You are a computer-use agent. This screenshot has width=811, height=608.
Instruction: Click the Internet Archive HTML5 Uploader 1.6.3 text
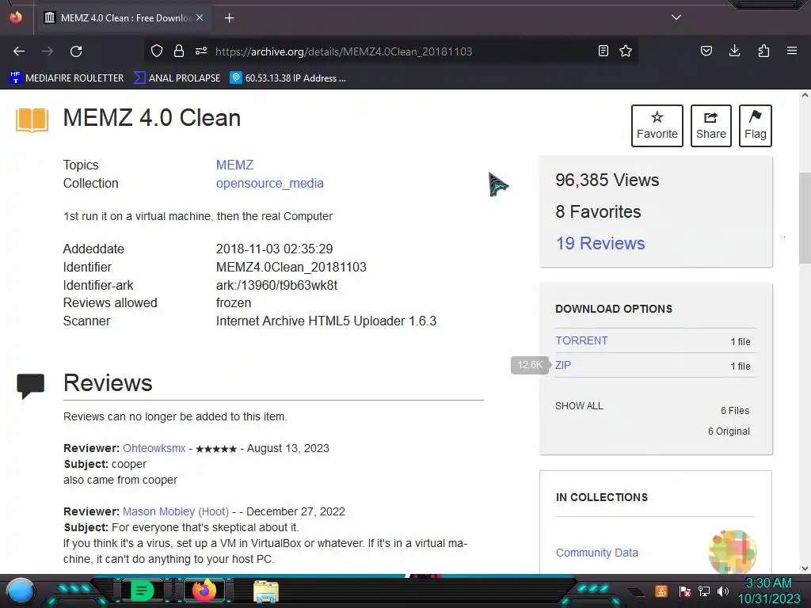pyautogui.click(x=326, y=321)
